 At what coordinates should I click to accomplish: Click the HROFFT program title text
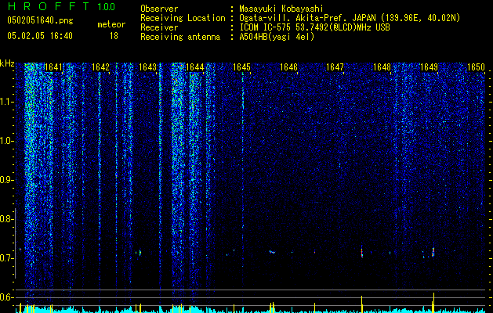pos(49,6)
